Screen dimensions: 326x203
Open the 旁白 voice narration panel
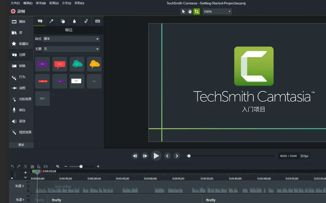(x=21, y=110)
